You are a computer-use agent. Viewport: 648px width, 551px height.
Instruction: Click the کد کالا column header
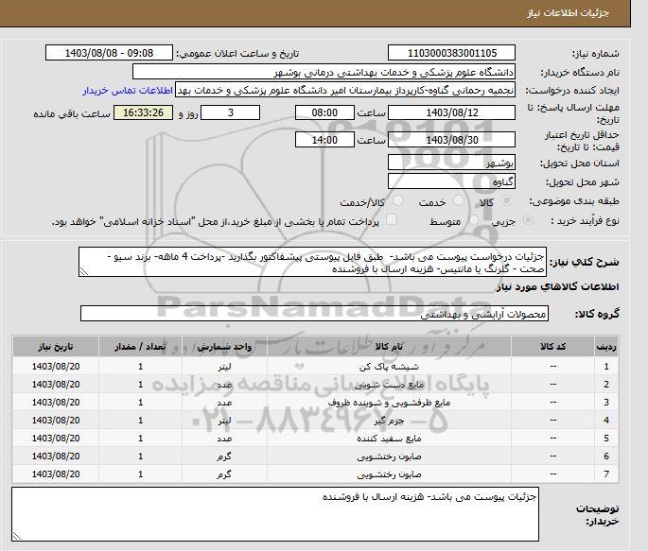coord(553,346)
